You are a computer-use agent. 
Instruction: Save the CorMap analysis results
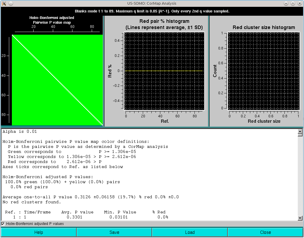[x=114, y=232]
